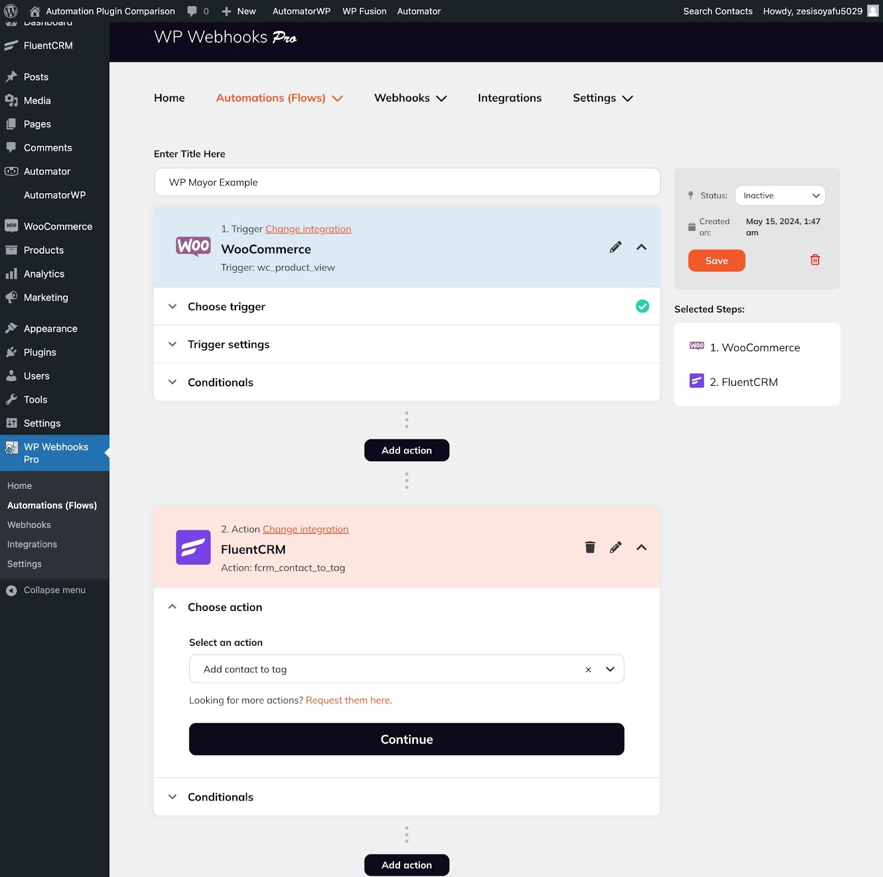Screen dimensions: 883x877
Task: Go to Home nav tab
Action: click(169, 98)
